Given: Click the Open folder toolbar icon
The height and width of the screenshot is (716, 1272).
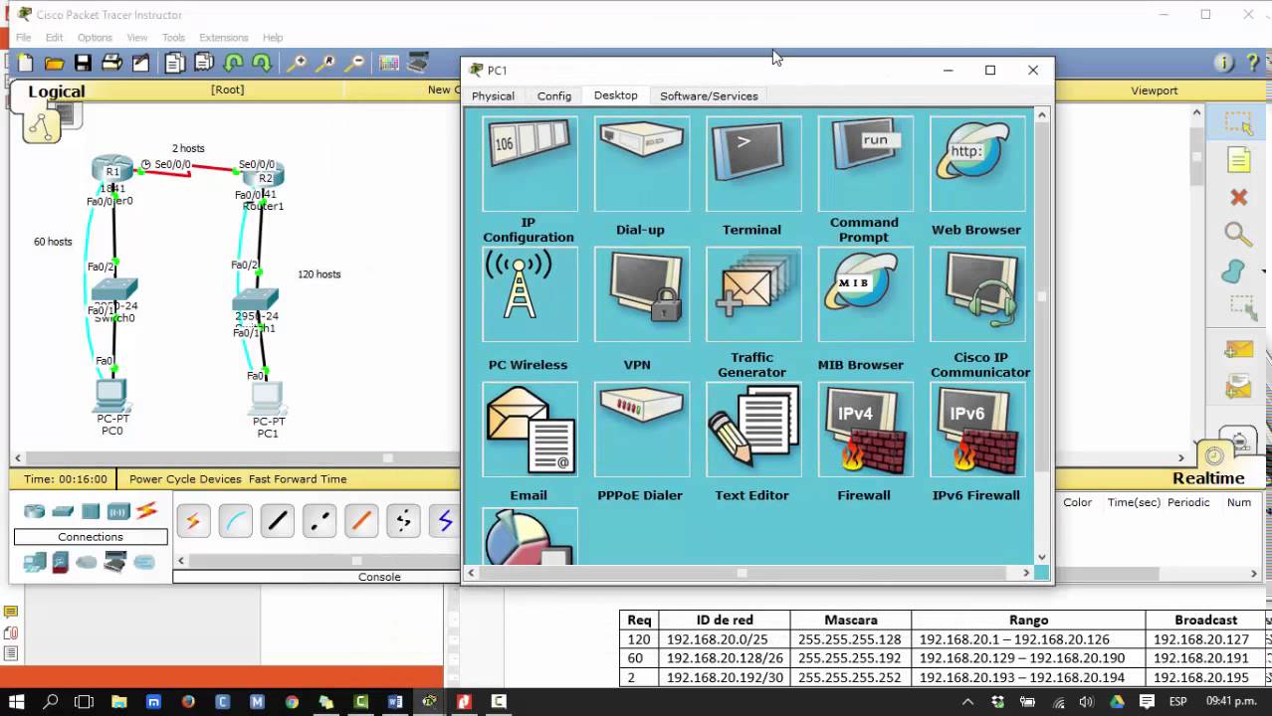Looking at the screenshot, I should pos(54,63).
